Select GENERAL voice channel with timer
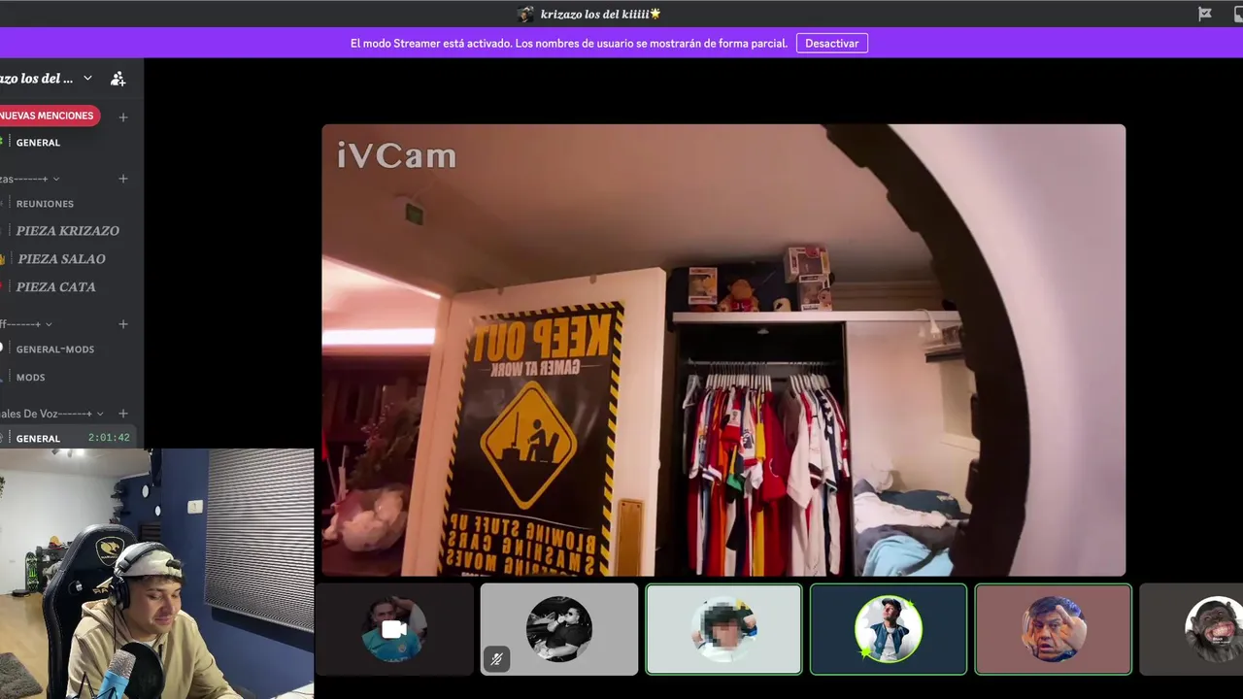This screenshot has height=699, width=1243. [x=68, y=438]
